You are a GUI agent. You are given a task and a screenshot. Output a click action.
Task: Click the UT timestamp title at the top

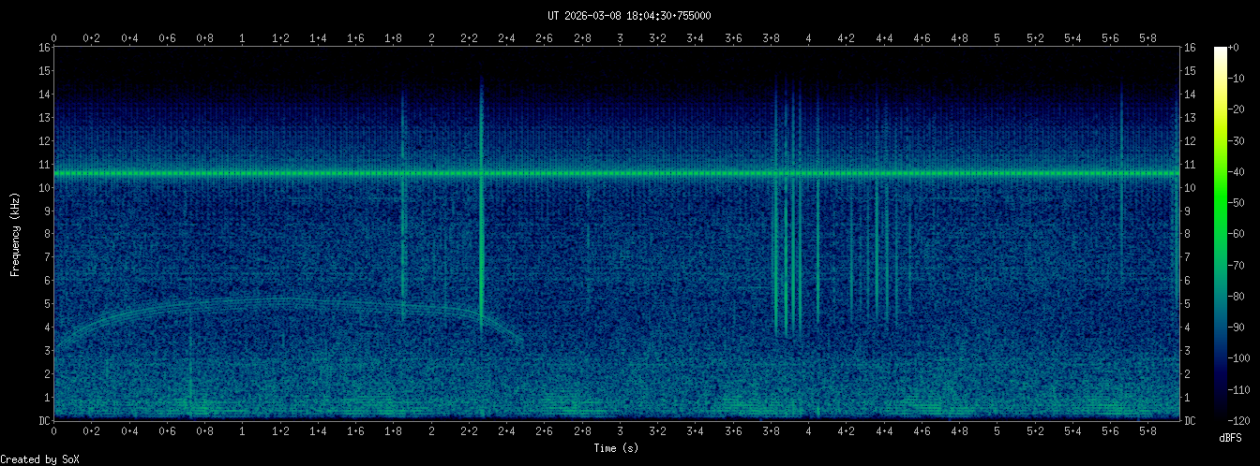(629, 15)
